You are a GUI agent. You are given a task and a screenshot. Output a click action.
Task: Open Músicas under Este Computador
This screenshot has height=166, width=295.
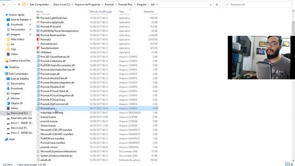pyautogui.click(x=15, y=98)
